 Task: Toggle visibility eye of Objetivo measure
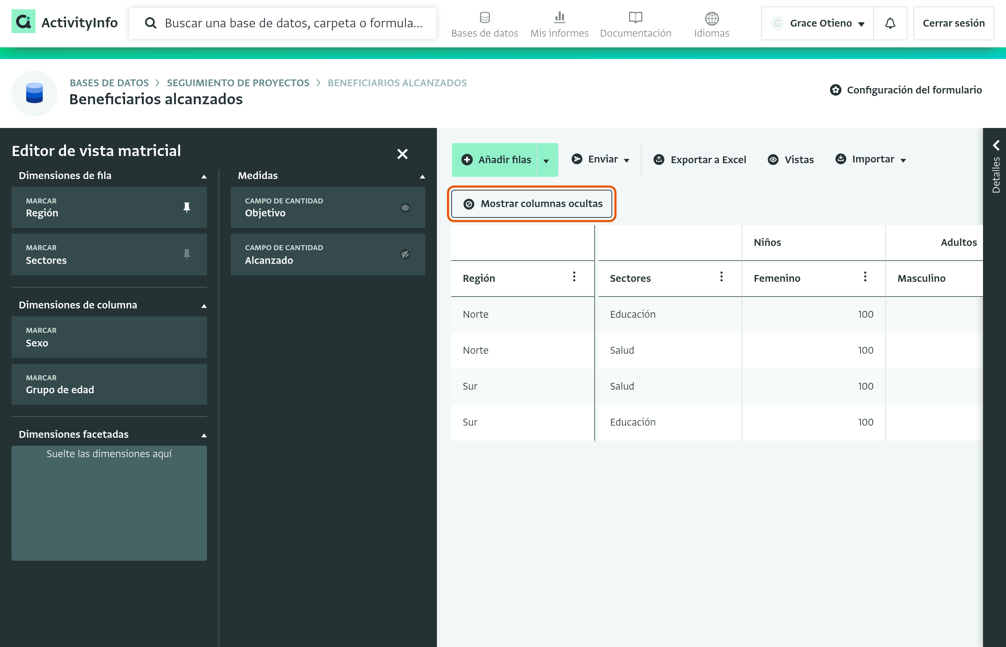pos(405,207)
